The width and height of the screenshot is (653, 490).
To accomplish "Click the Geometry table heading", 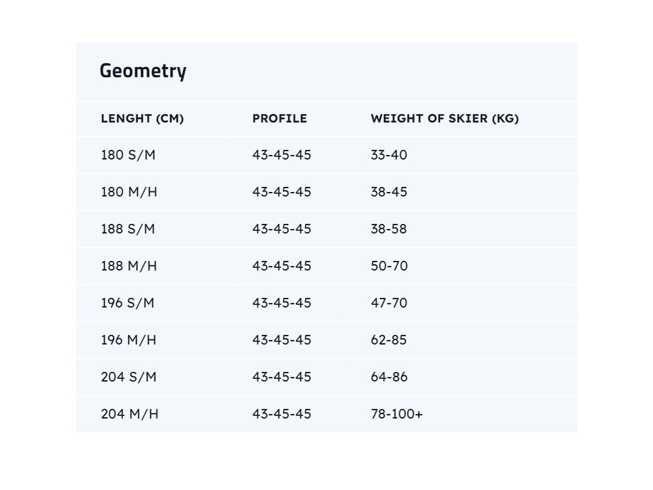I will 143,71.
